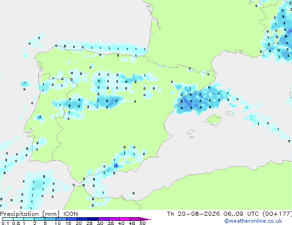Click the 45–50 mm legend color swatch
The height and width of the screenshot is (225, 292).
[135, 219]
